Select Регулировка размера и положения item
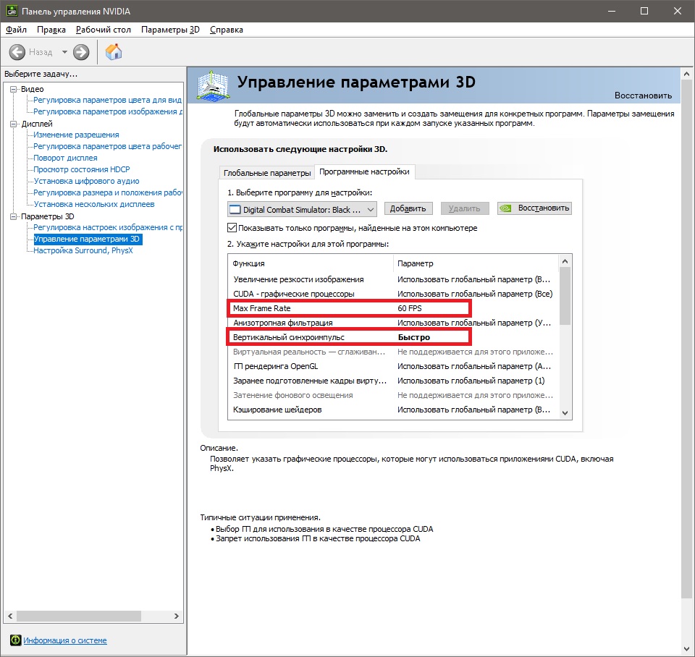695x657 pixels. click(x=108, y=192)
